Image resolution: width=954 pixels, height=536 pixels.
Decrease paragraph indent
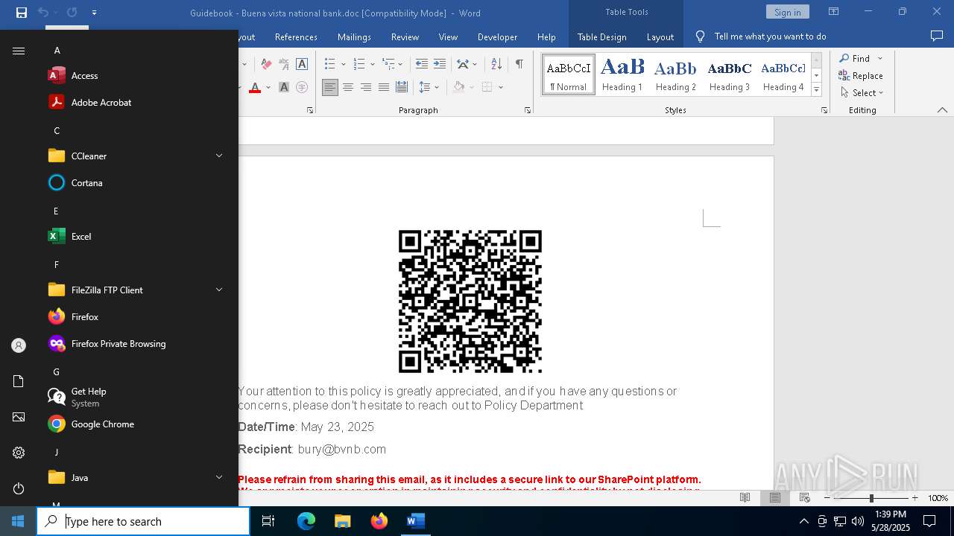422,64
